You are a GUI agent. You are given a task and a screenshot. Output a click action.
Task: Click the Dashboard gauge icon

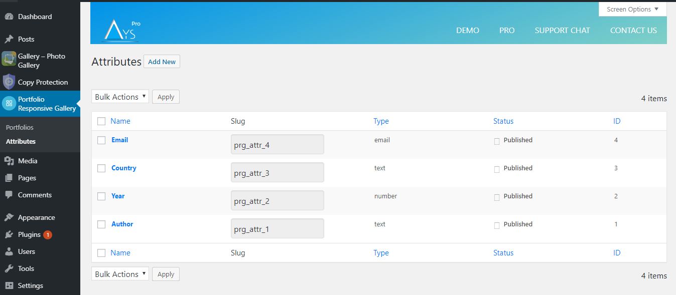9,17
